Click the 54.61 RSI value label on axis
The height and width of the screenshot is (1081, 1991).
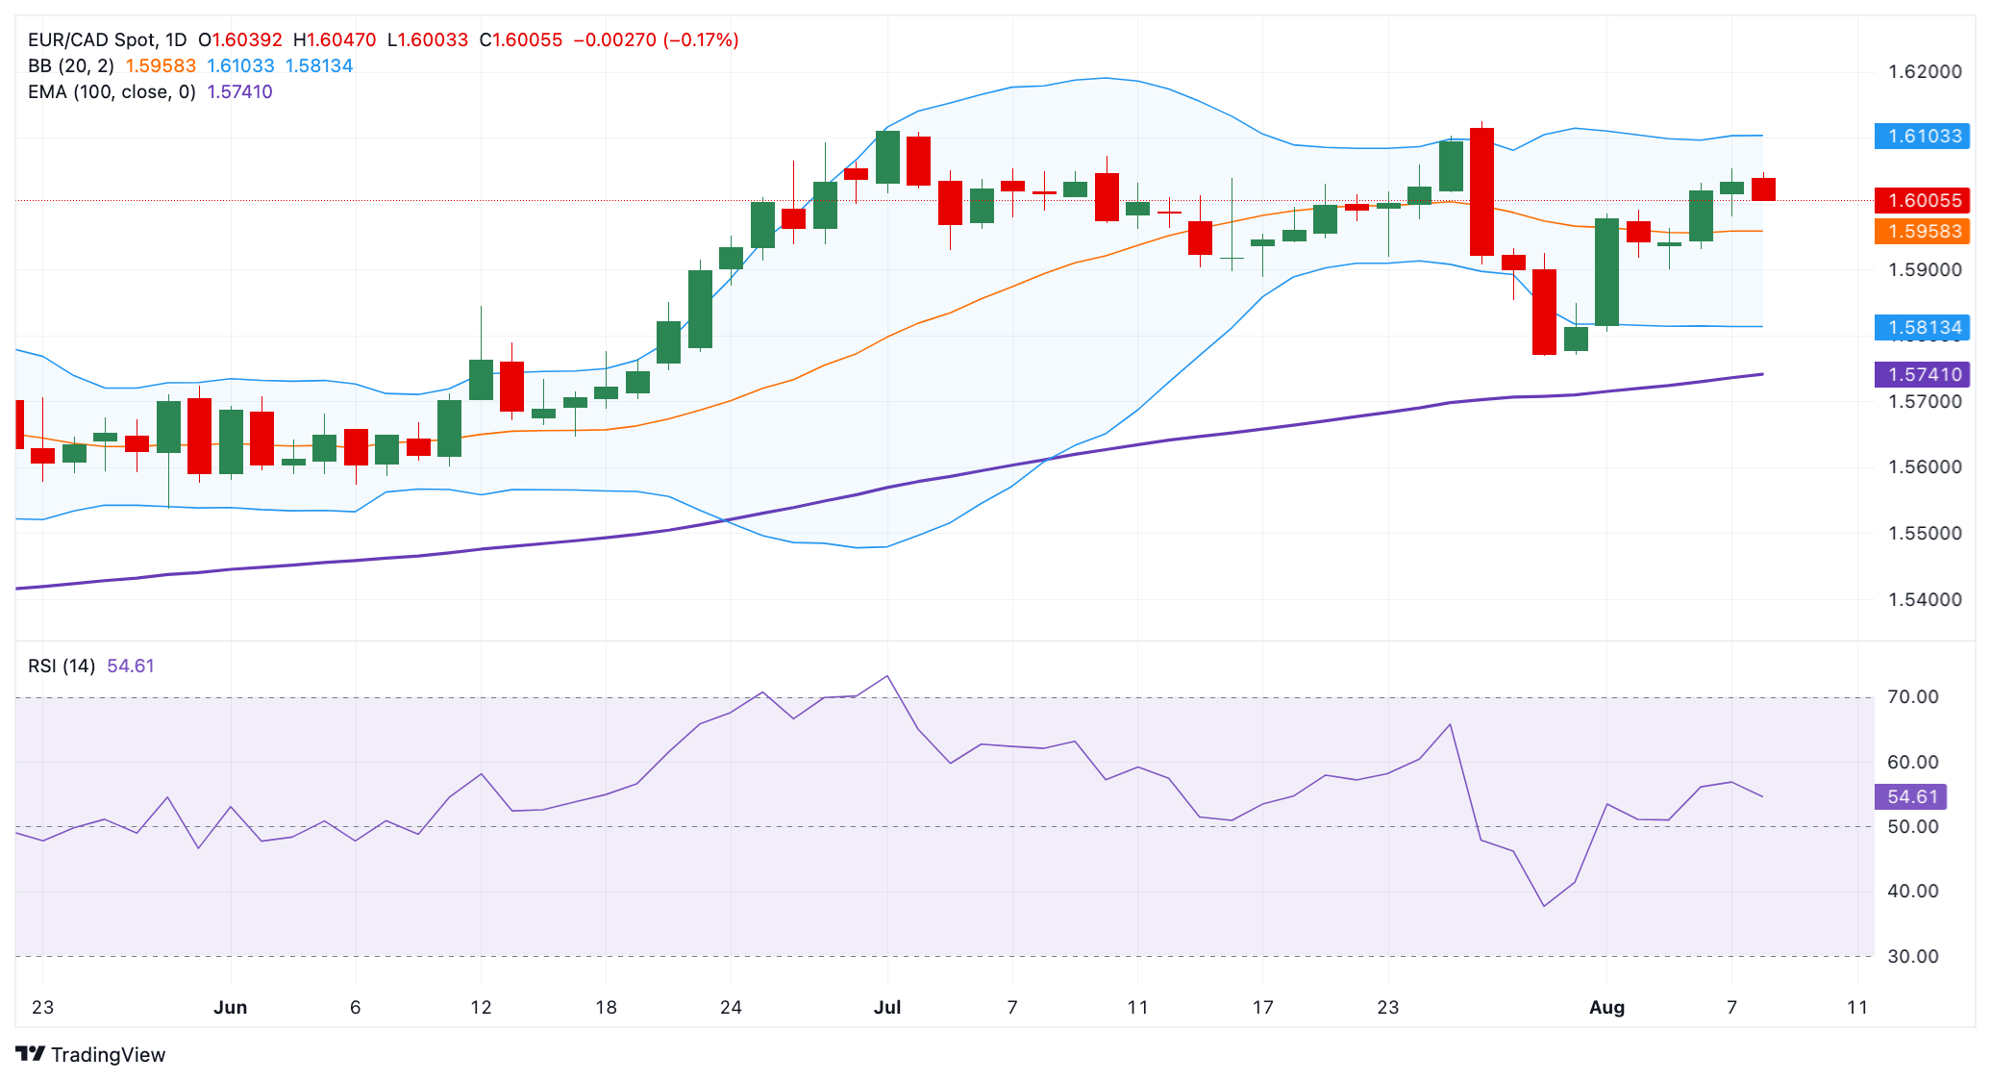point(1911,797)
